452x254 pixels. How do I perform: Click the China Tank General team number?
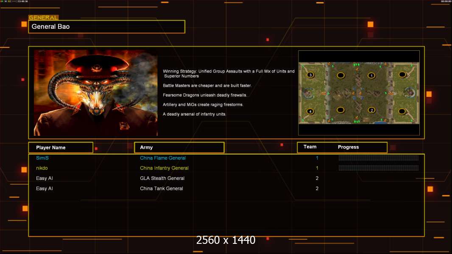(317, 188)
